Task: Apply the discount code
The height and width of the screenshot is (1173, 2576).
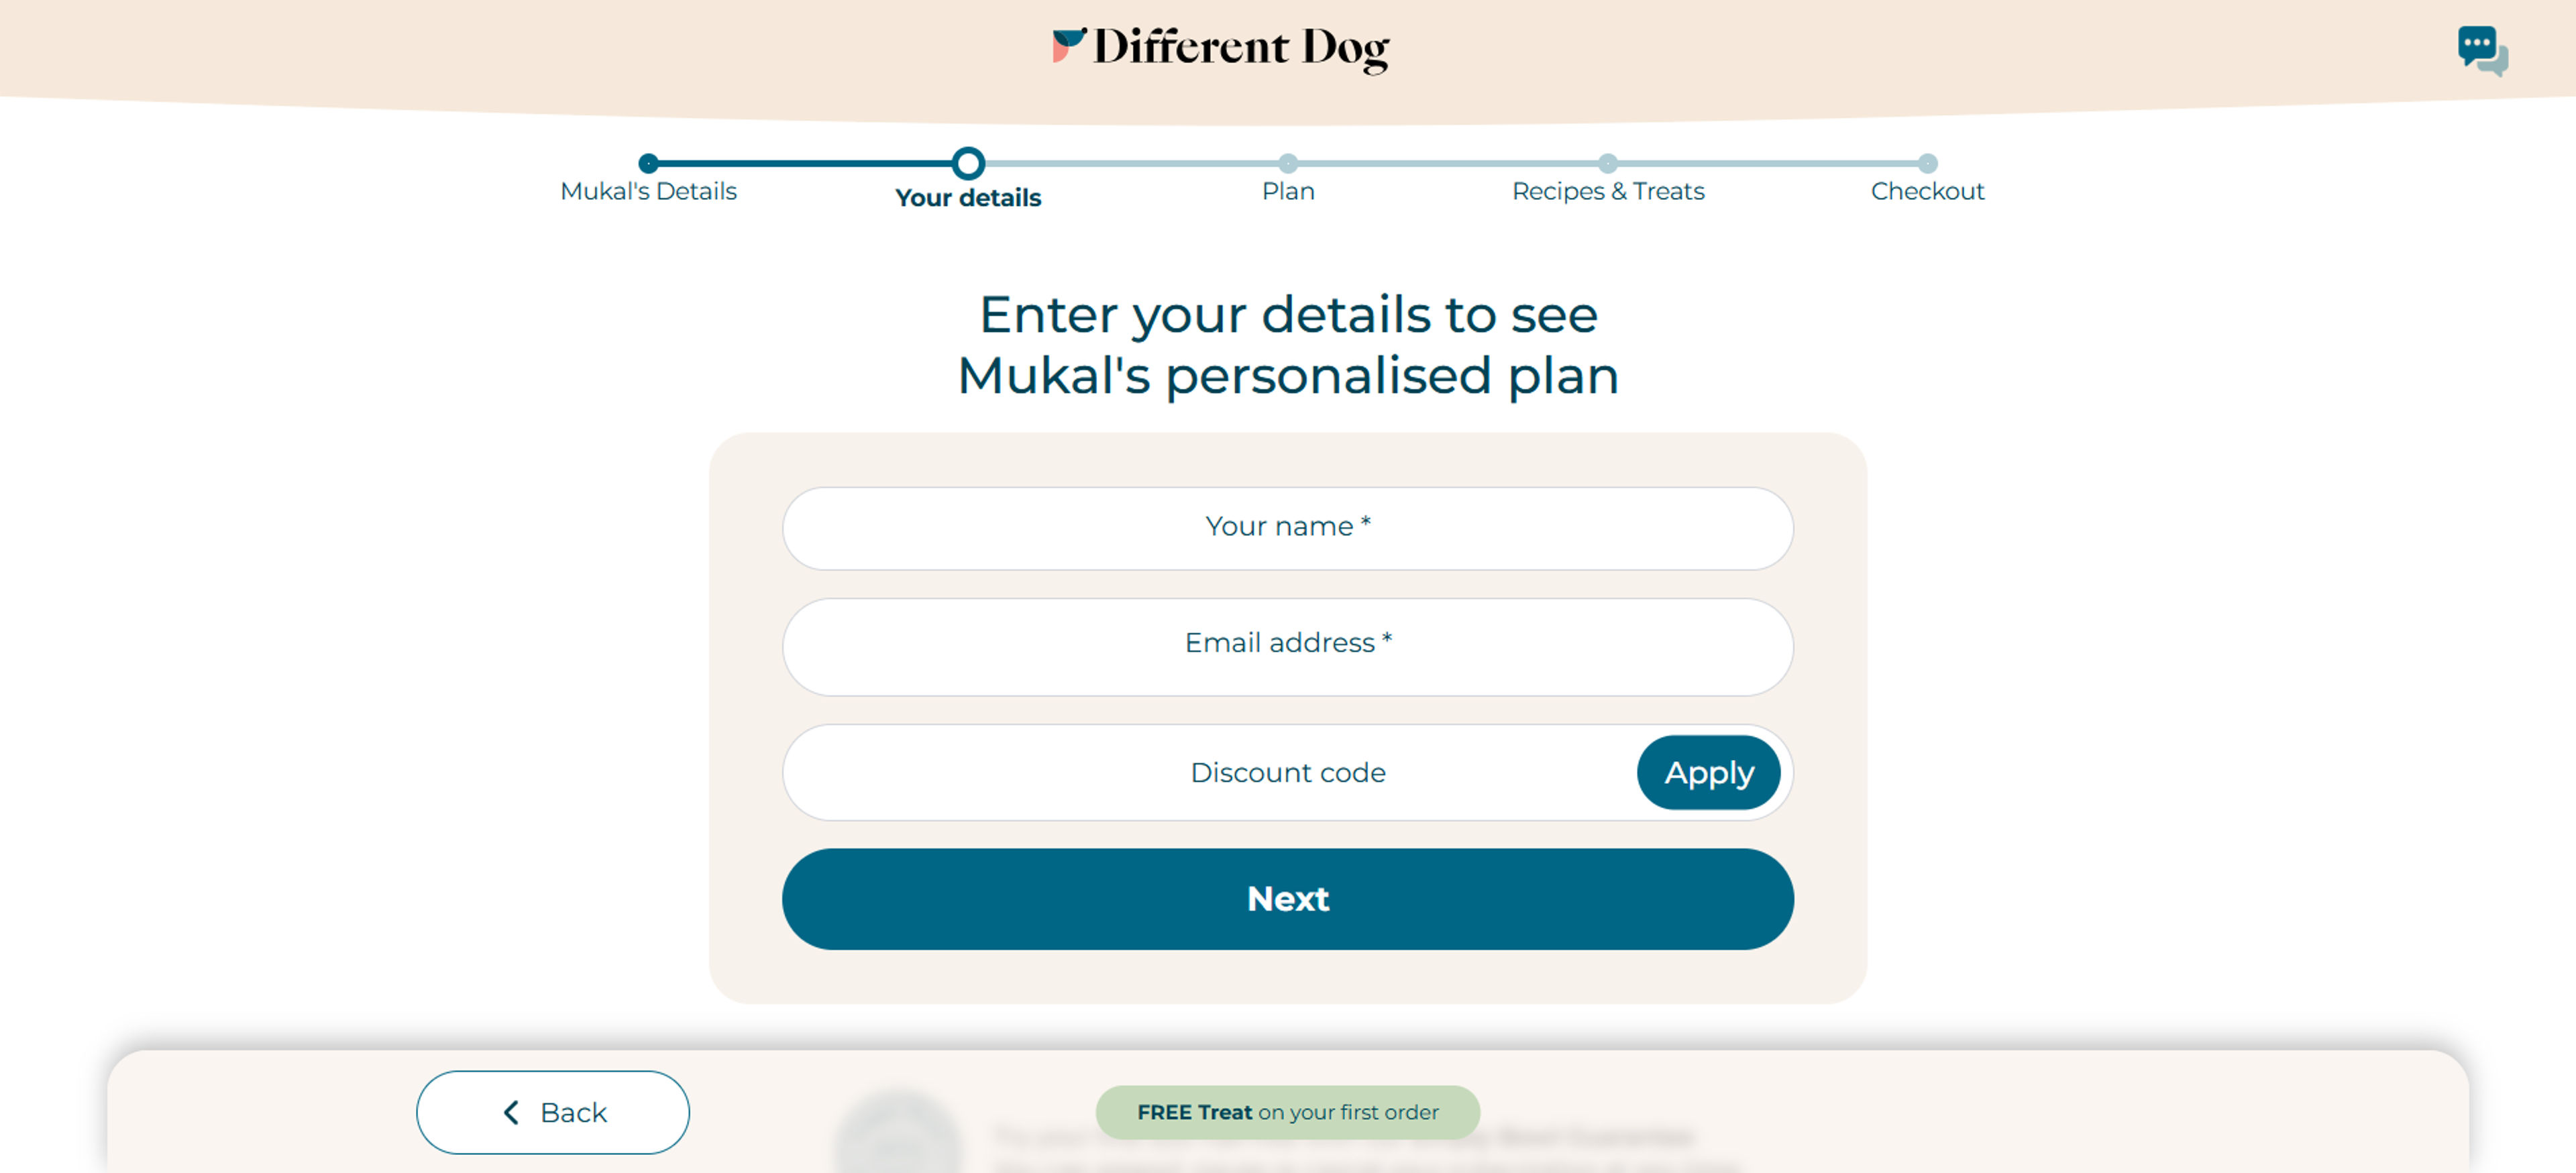Action: (x=1708, y=772)
